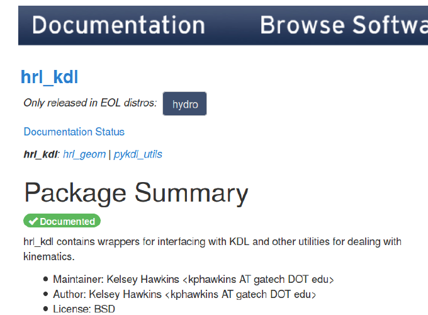This screenshot has height=315, width=428.
Task: Click the checkmark icon in Documented badge
Action: coord(33,221)
